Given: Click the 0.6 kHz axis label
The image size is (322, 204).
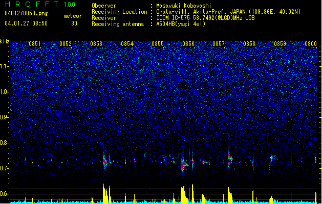Looking at the screenshot, I should pos(5,194).
